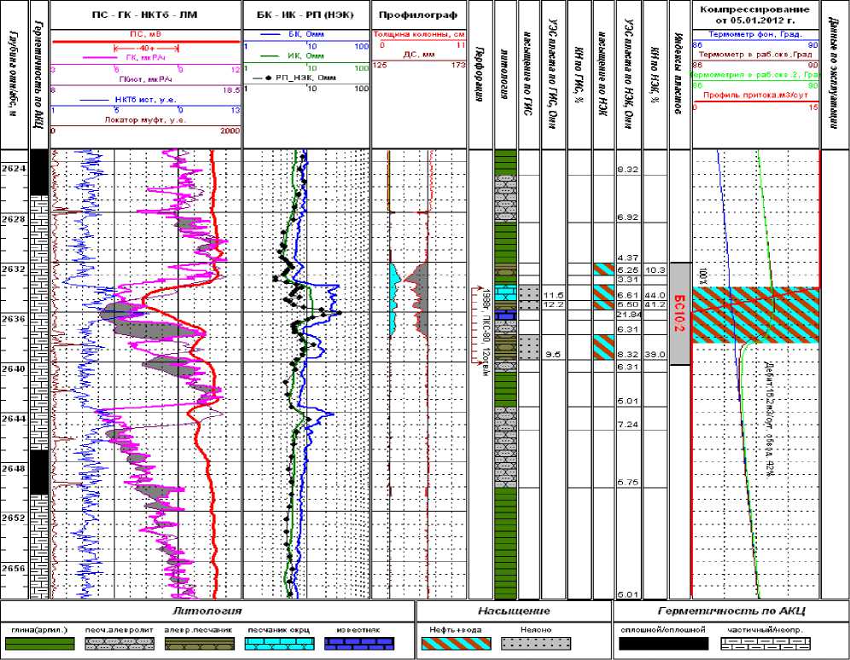This screenshot has height=660, width=850.
Task: Click the Герметичность по АКЦ legend title
Action: tap(731, 611)
